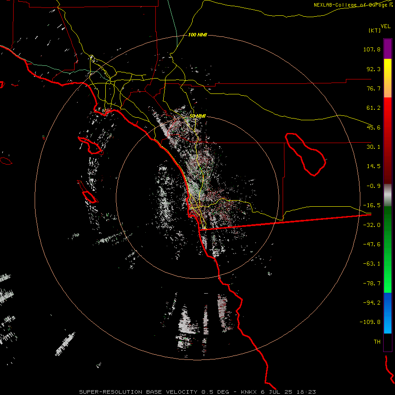Click the TH label on the scale
Image resolution: width=395 pixels, height=395 pixels.
[377, 342]
